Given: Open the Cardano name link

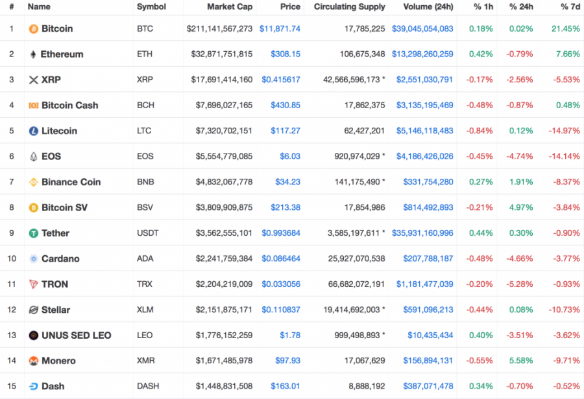Looking at the screenshot, I should point(60,259).
